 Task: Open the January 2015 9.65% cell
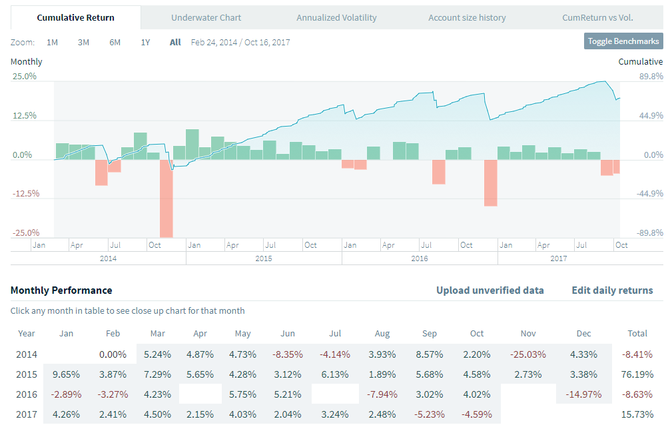(67, 374)
